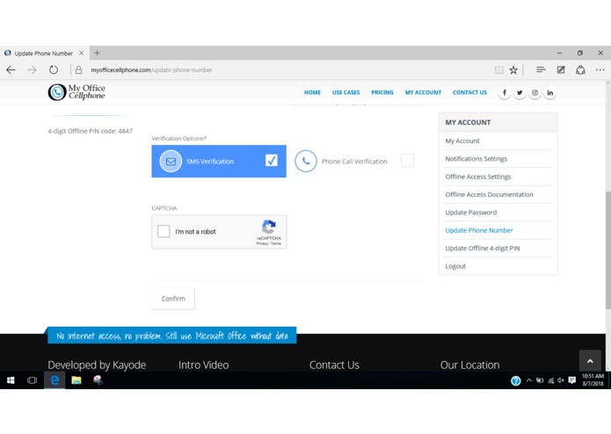Screen dimensions: 611x434
Task: Open Offline Access Settings link
Action: (x=478, y=177)
